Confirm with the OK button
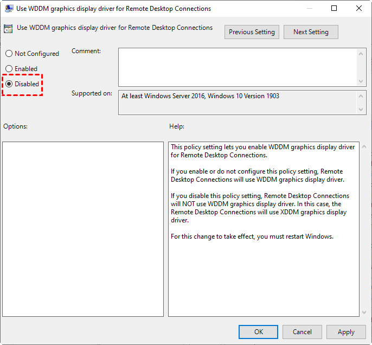 click(258, 332)
